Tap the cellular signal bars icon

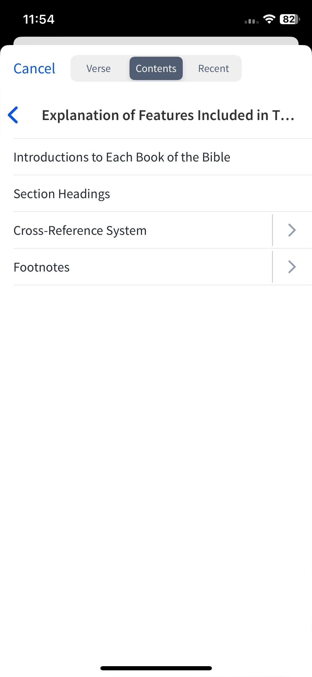pyautogui.click(x=252, y=21)
